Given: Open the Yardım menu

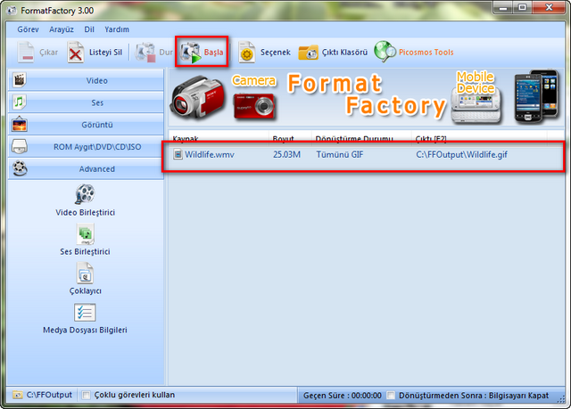Looking at the screenshot, I should click(x=117, y=29).
